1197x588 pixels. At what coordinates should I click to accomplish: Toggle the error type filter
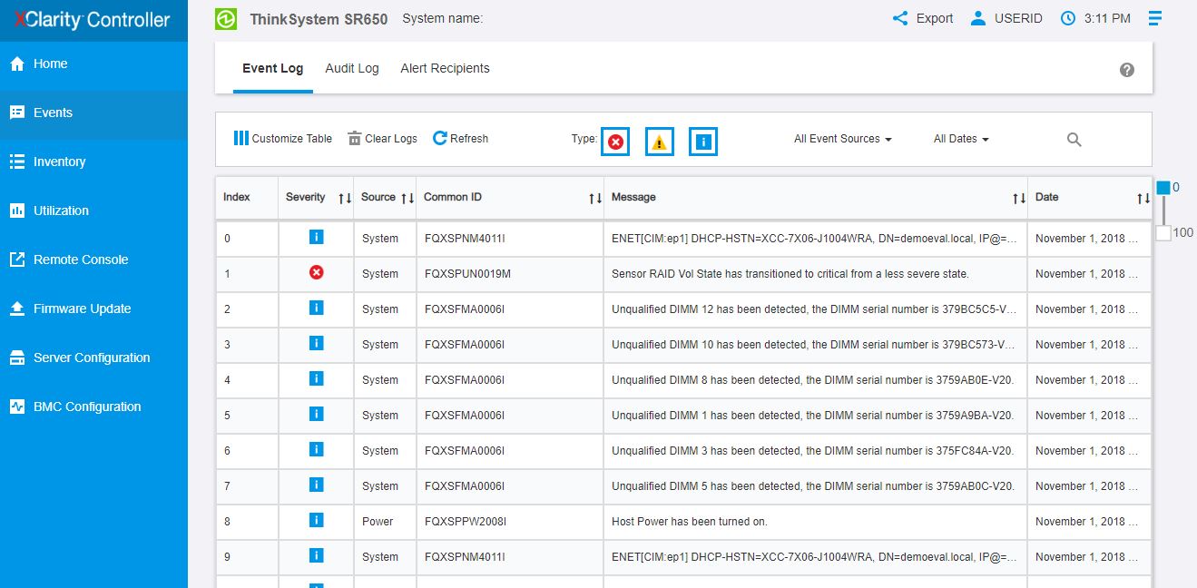(x=615, y=142)
